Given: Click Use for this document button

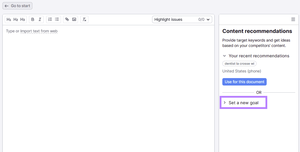Looking at the screenshot, I should pos(244,82).
